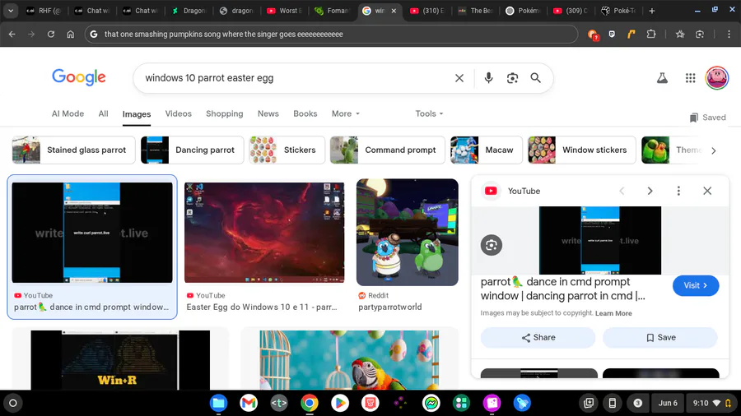Image resolution: width=741 pixels, height=416 pixels.
Task: Close the YouTube image preview panel
Action: tap(707, 191)
